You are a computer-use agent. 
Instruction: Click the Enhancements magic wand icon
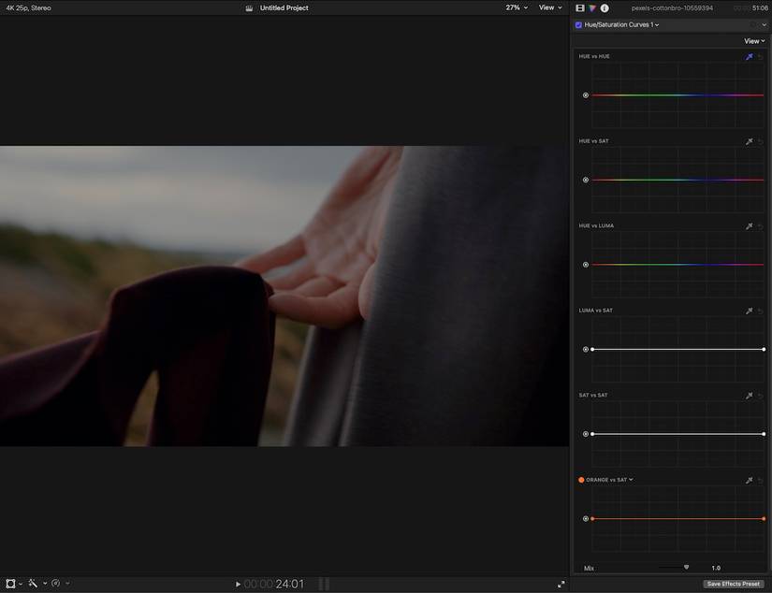32,583
